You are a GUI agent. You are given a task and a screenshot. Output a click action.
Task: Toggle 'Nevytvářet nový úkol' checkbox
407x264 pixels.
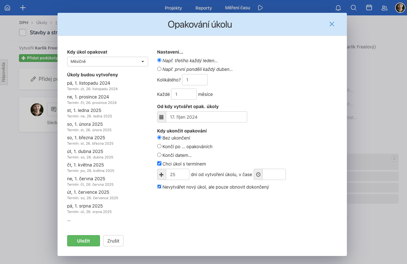coord(159,187)
